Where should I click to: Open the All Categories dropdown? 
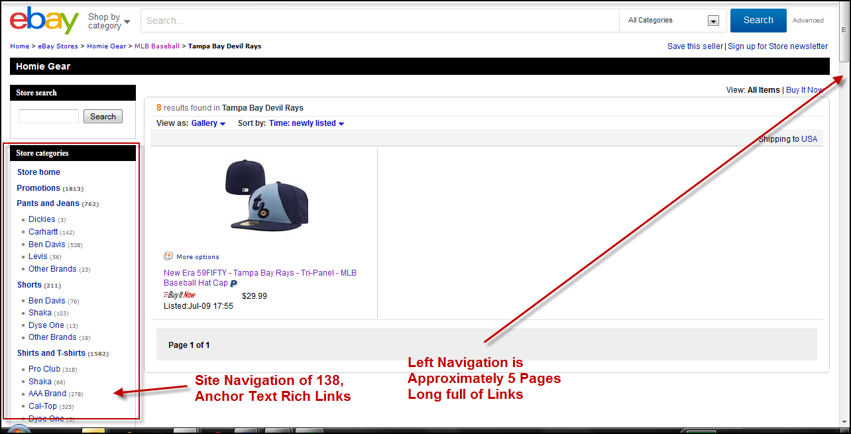coord(673,21)
